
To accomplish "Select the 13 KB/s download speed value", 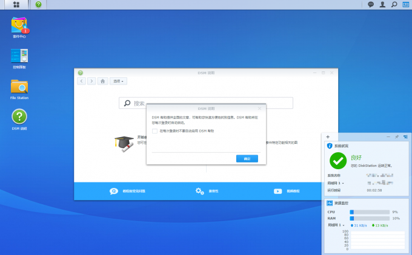I will (x=380, y=225).
